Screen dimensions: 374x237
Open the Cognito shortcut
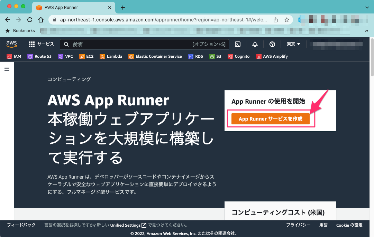[x=238, y=56]
